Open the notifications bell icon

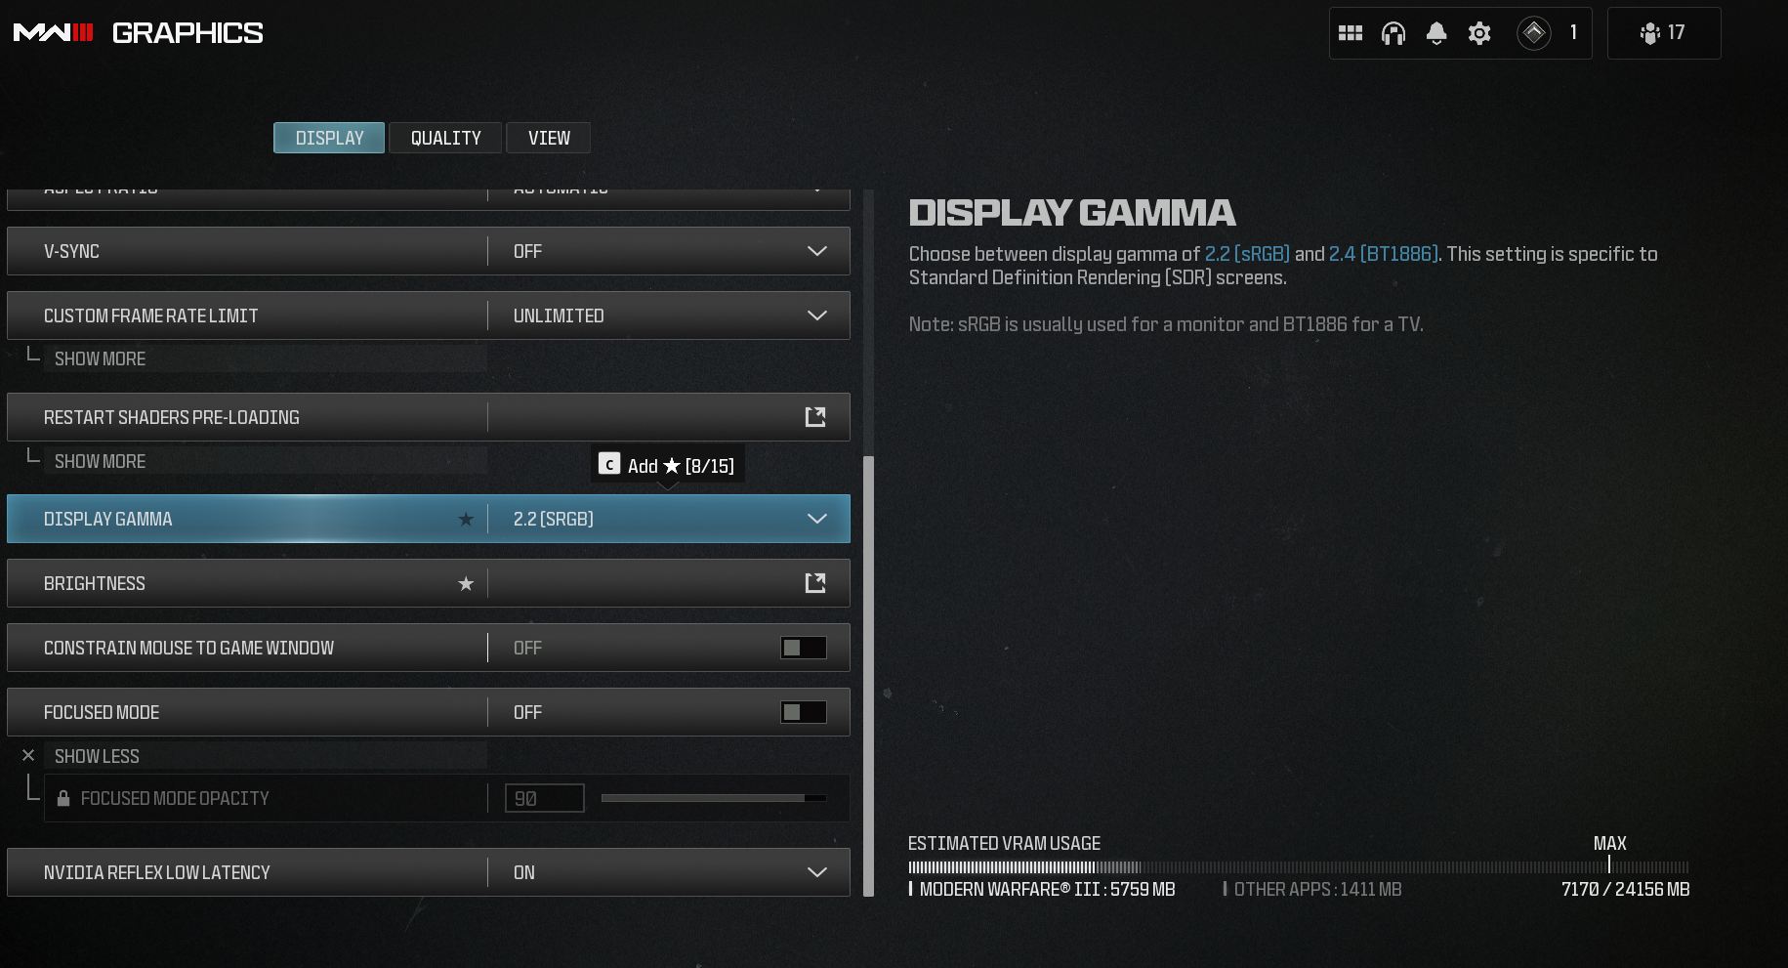1436,33
